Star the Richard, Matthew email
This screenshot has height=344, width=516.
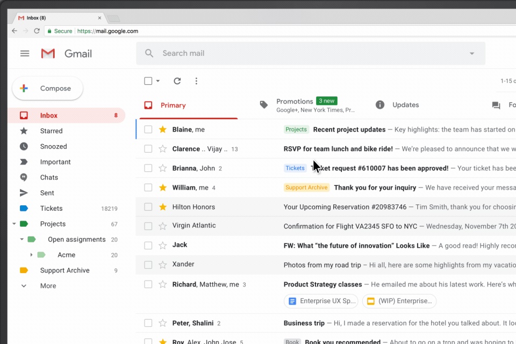[162, 284]
